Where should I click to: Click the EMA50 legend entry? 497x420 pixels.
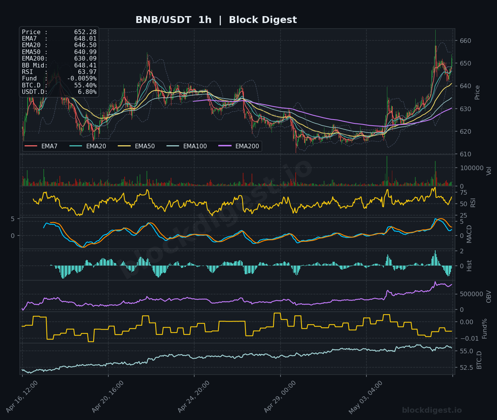tap(137, 146)
